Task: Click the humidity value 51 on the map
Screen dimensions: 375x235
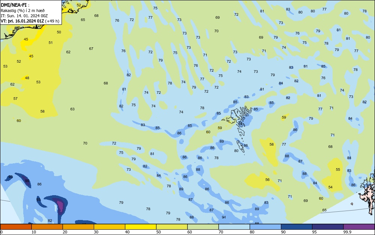Action: pyautogui.click(x=51, y=42)
